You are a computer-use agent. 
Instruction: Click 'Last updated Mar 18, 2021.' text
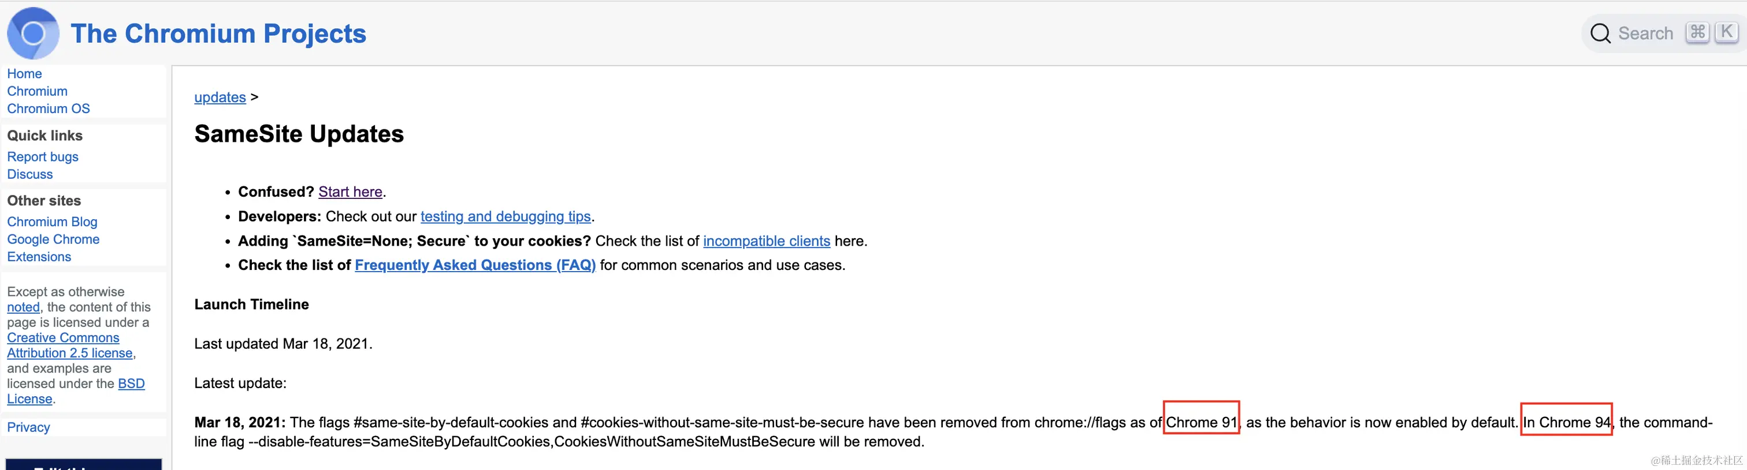tap(284, 344)
